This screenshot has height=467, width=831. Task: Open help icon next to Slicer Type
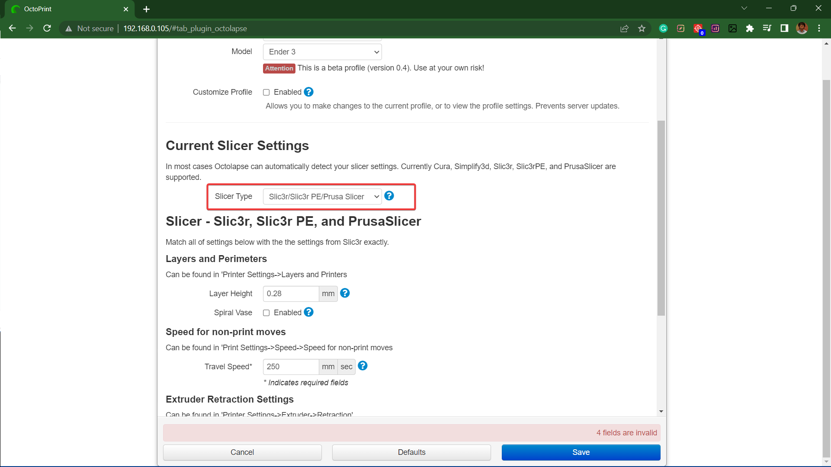389,196
